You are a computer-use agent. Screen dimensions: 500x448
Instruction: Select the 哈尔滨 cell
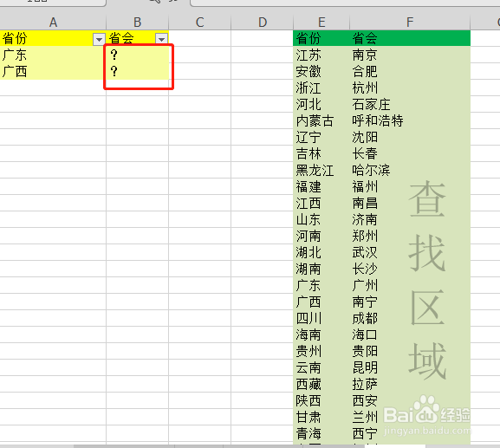tap(410, 170)
